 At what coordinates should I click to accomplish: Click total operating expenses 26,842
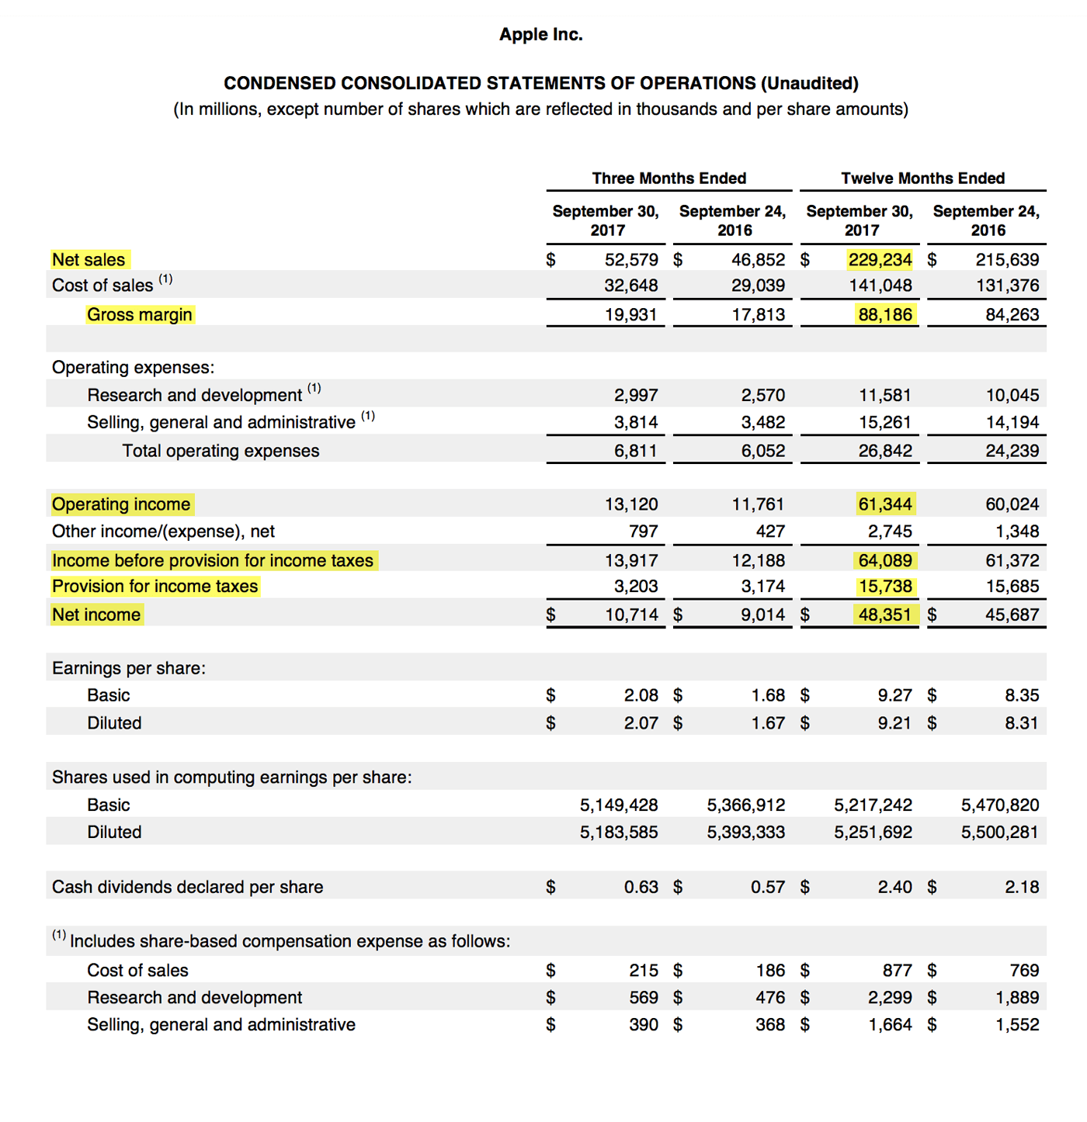pos(885,451)
